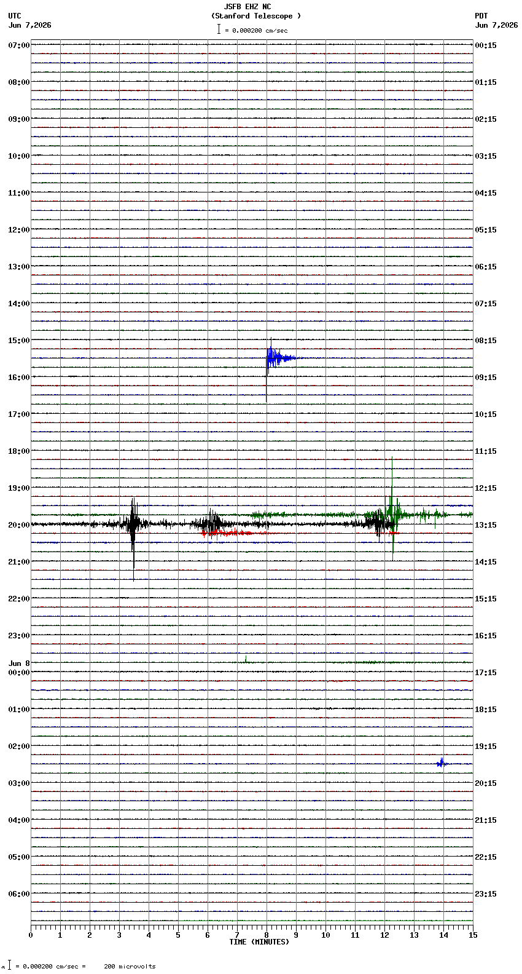Viewport: 522px width, 974px height.
Task: Click the 08:15 PDT time label
Action: click(486, 341)
